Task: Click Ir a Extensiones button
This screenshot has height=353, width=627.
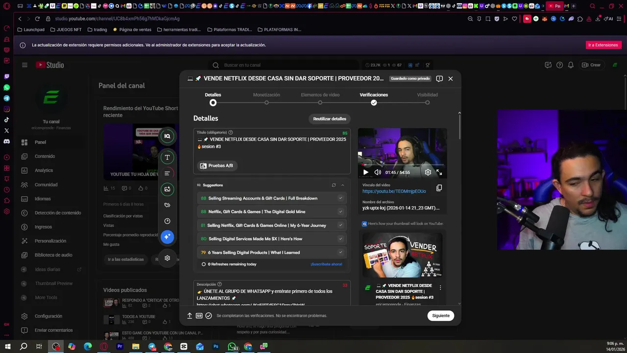Action: click(603, 45)
